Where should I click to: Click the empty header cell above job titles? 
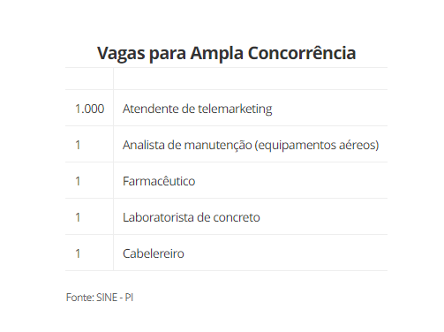(251, 79)
